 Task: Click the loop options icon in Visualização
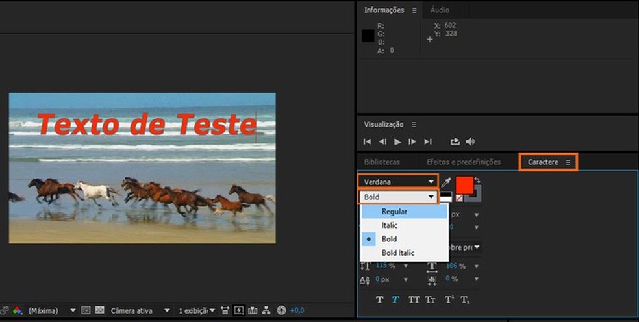tap(455, 142)
